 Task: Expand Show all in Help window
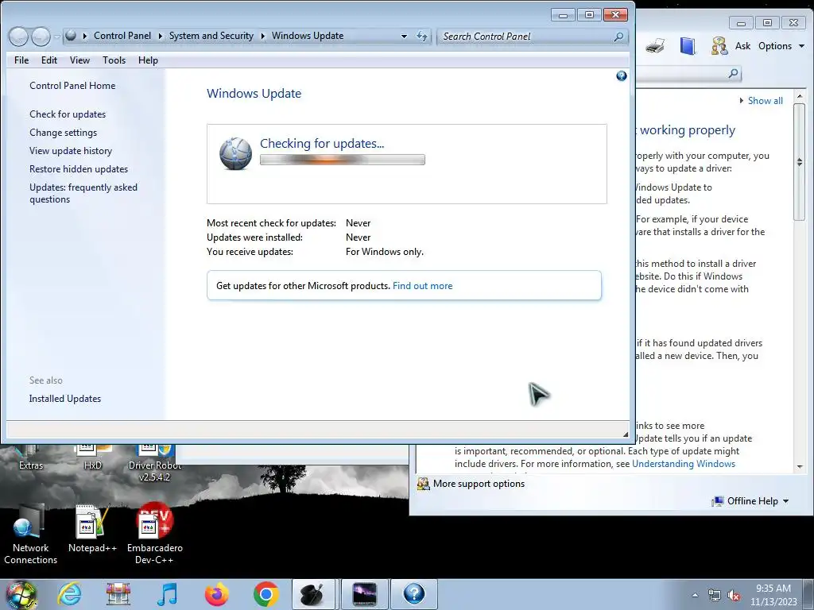[761, 101]
